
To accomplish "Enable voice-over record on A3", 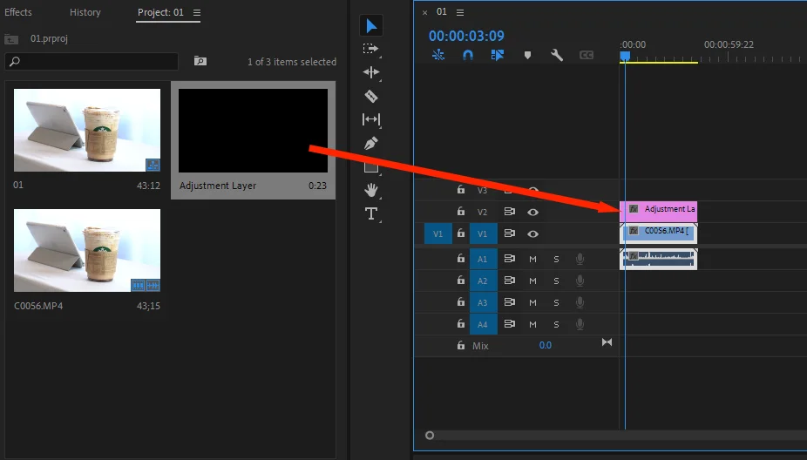I will 580,302.
